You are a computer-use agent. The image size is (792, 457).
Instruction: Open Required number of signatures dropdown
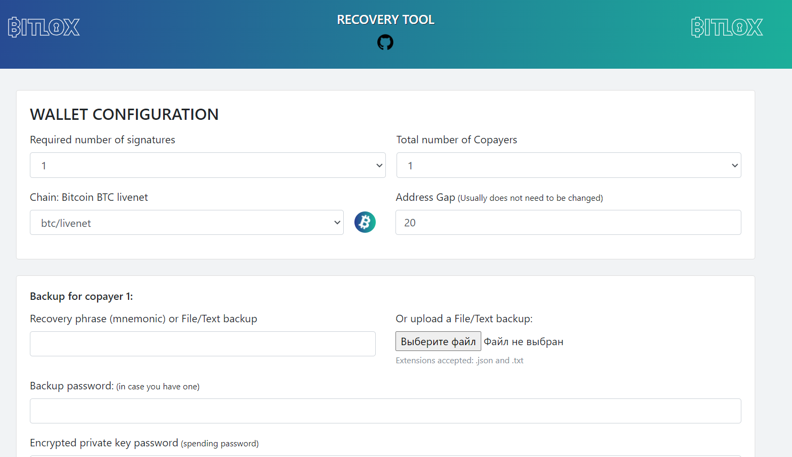pos(208,165)
